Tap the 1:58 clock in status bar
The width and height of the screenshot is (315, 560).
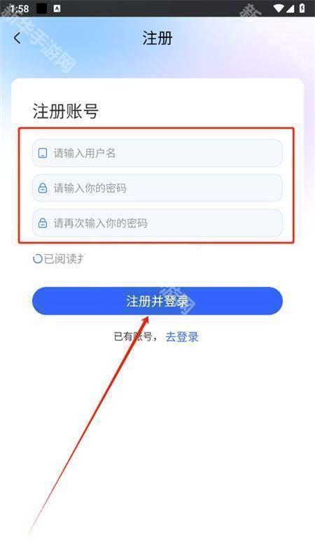coord(20,8)
